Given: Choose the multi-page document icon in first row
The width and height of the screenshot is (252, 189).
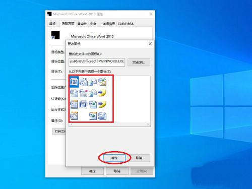Looking at the screenshot, I should click(84, 82).
